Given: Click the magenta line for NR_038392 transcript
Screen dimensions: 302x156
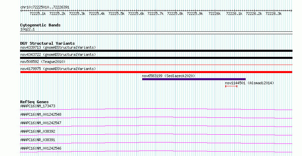Looking at the screenshot, I should (156, 134).
